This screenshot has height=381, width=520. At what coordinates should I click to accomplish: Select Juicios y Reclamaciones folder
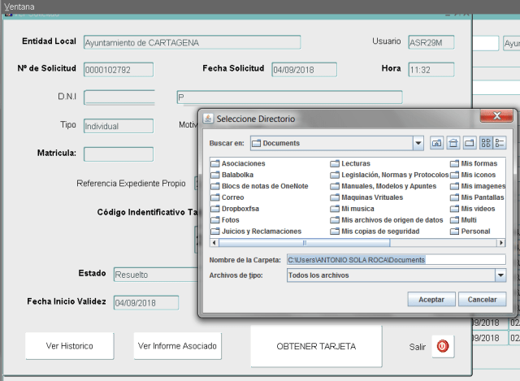pyautogui.click(x=257, y=232)
